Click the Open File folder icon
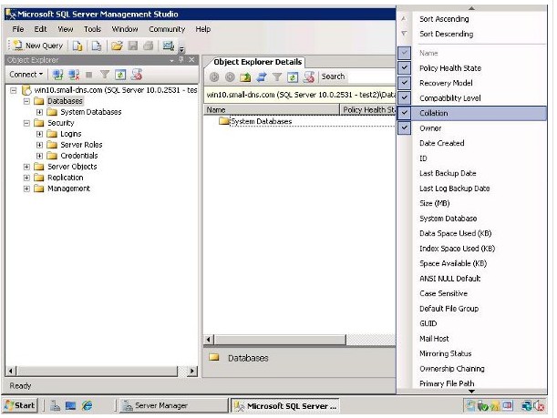Screen dimensions: 557x418 (117, 46)
